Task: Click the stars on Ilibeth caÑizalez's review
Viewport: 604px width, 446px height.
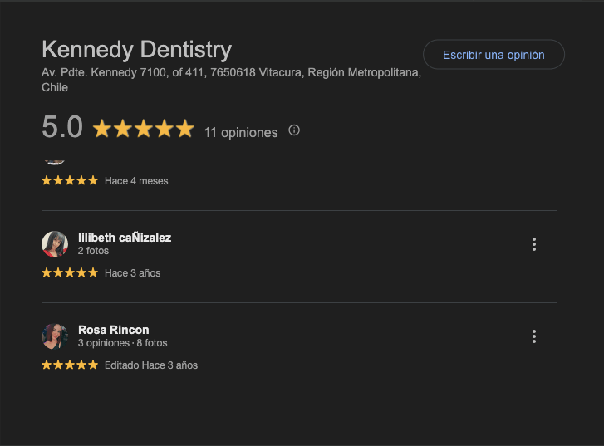Action: click(70, 272)
